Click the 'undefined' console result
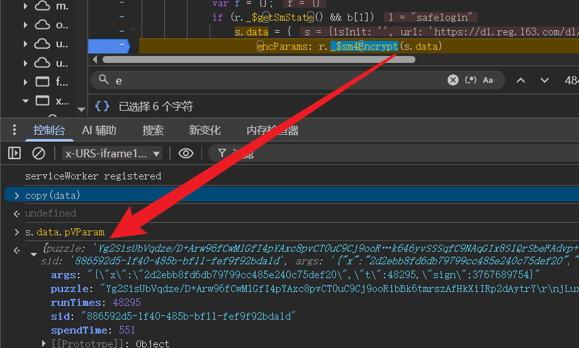The image size is (579, 348). 50,213
